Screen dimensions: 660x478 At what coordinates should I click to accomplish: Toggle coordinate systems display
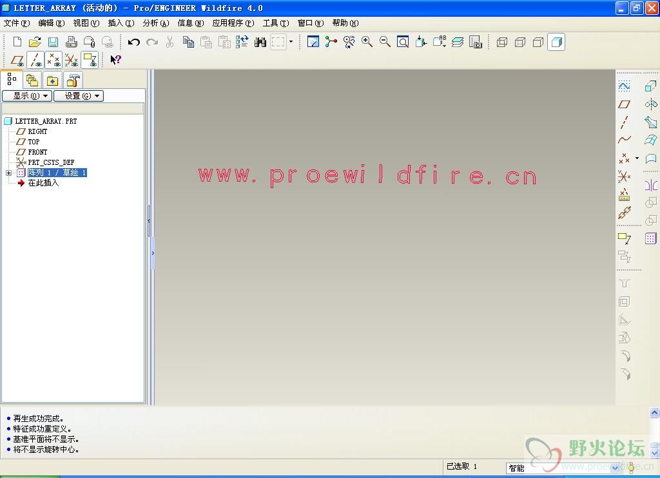click(x=71, y=60)
